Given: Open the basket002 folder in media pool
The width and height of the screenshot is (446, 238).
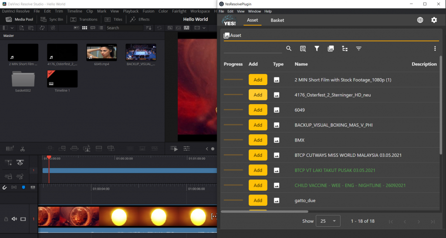Looking at the screenshot, I should point(23,79).
